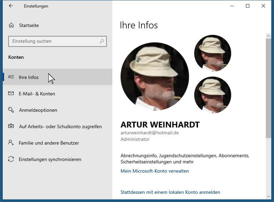Go to Anmeldeoptionen
Image resolution: width=274 pixels, height=202 pixels.
(57, 110)
